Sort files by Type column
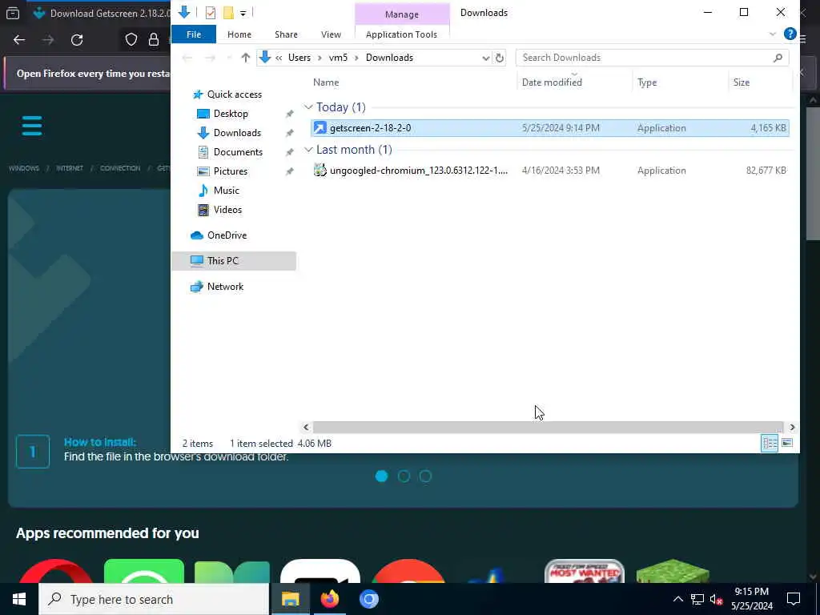The width and height of the screenshot is (820, 615). [647, 82]
